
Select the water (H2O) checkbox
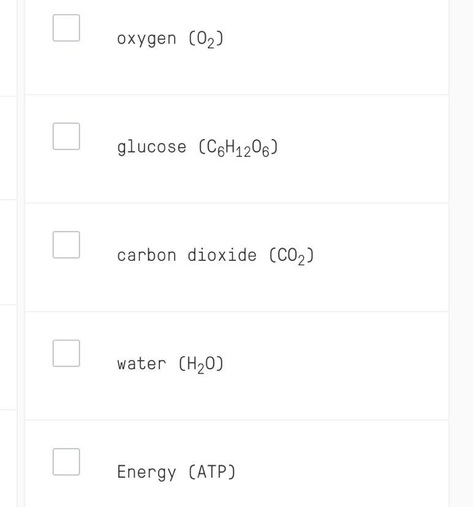(66, 353)
